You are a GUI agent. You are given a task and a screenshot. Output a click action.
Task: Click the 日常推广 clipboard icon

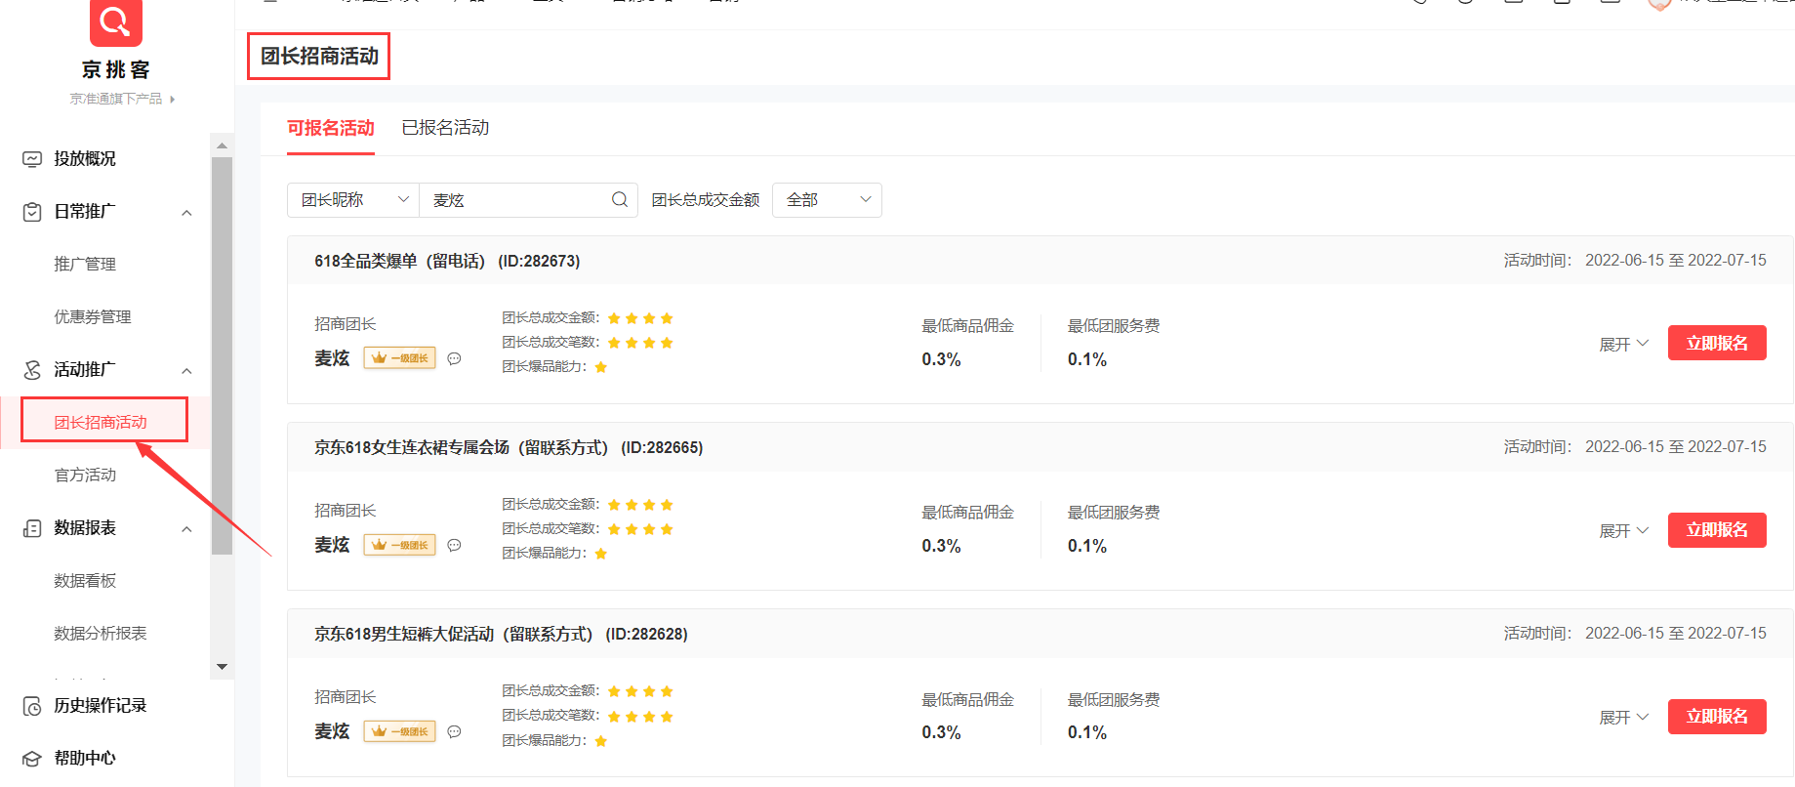coord(32,212)
